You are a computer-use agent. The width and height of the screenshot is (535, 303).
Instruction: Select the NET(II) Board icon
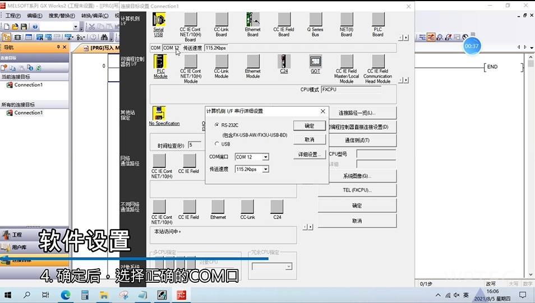pos(347,20)
